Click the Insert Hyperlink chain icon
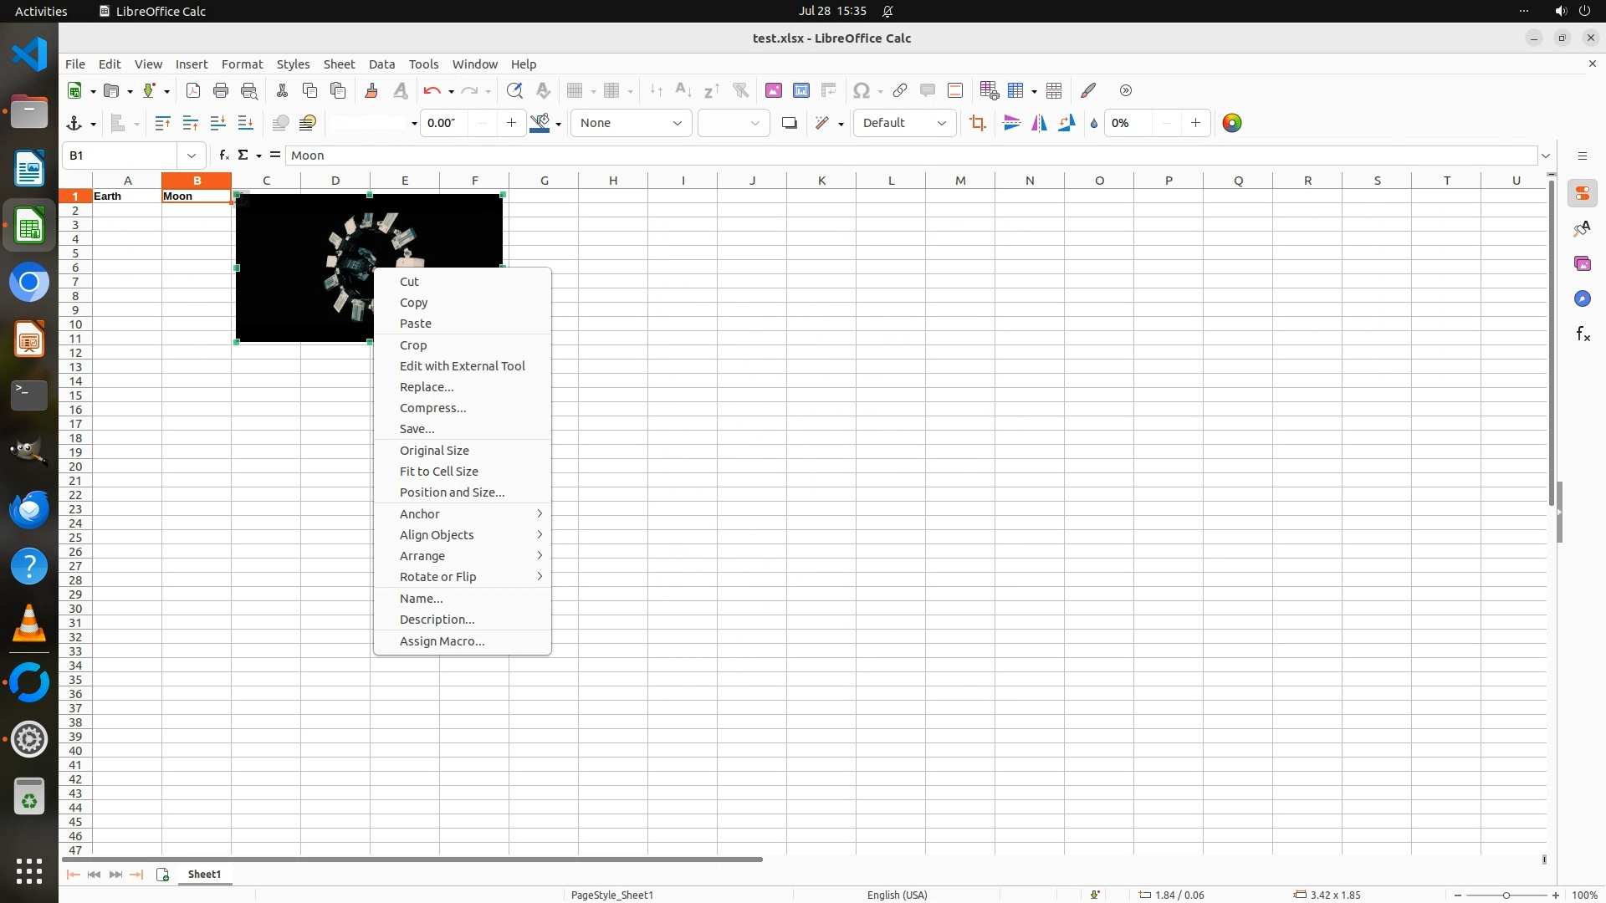This screenshot has width=1606, height=903. click(x=900, y=90)
